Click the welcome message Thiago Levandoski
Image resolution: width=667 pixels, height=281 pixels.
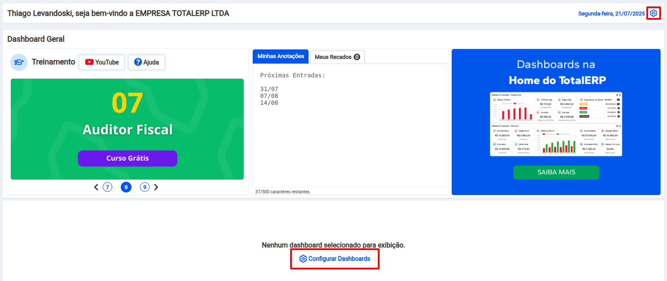click(x=118, y=13)
